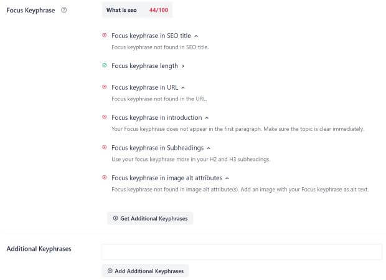Viewport: 386px width, 280px height.
Task: Click red error icon beside SEO title check
Action: coord(105,36)
